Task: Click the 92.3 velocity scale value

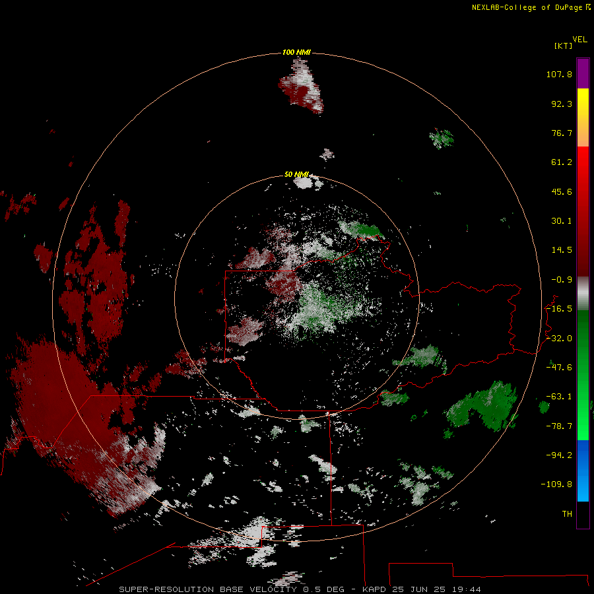Action: pyautogui.click(x=562, y=104)
